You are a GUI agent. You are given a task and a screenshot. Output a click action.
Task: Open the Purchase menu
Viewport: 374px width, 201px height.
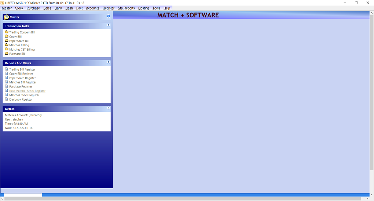[x=33, y=8]
